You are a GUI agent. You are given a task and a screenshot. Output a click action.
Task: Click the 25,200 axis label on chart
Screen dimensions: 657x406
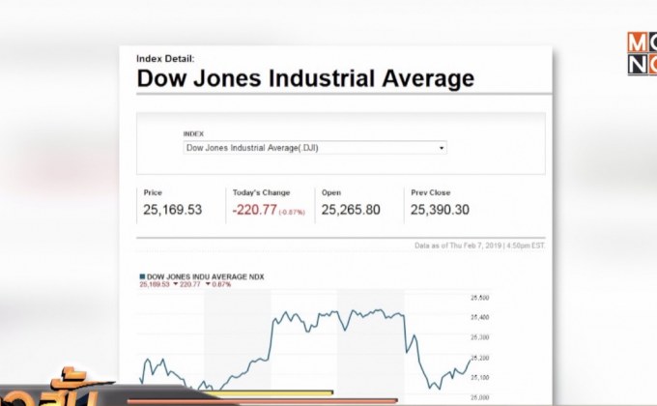[x=480, y=358]
